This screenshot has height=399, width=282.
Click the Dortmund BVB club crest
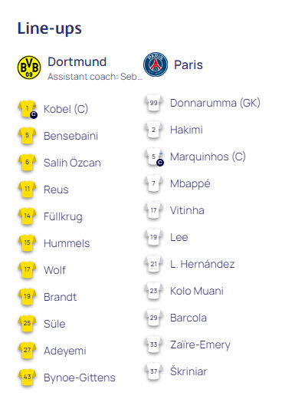coord(29,68)
